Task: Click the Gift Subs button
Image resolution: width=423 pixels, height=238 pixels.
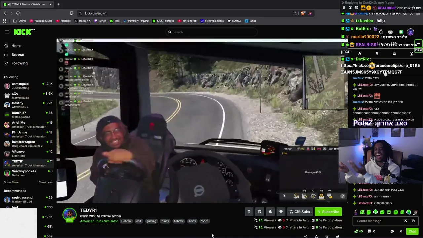Action: click(300, 212)
